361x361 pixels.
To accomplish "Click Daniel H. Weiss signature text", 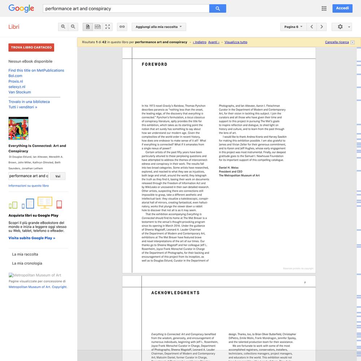I will pos(229,168).
